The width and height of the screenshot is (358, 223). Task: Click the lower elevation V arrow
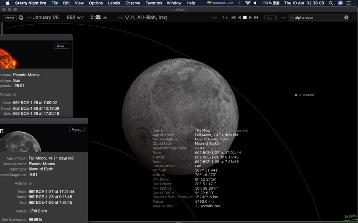[x=127, y=18]
